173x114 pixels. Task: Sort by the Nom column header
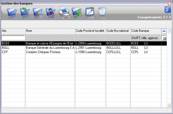(50, 31)
